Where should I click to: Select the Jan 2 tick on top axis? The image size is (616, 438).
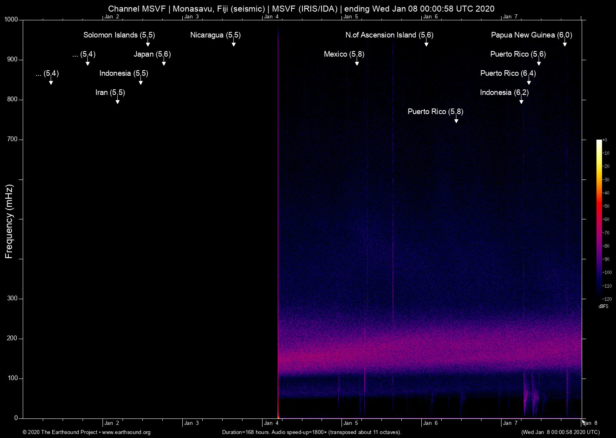112,17
